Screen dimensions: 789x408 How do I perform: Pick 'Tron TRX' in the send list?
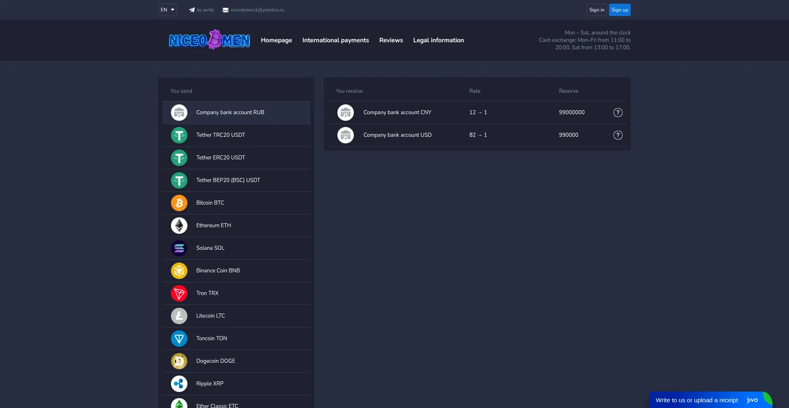[236, 293]
